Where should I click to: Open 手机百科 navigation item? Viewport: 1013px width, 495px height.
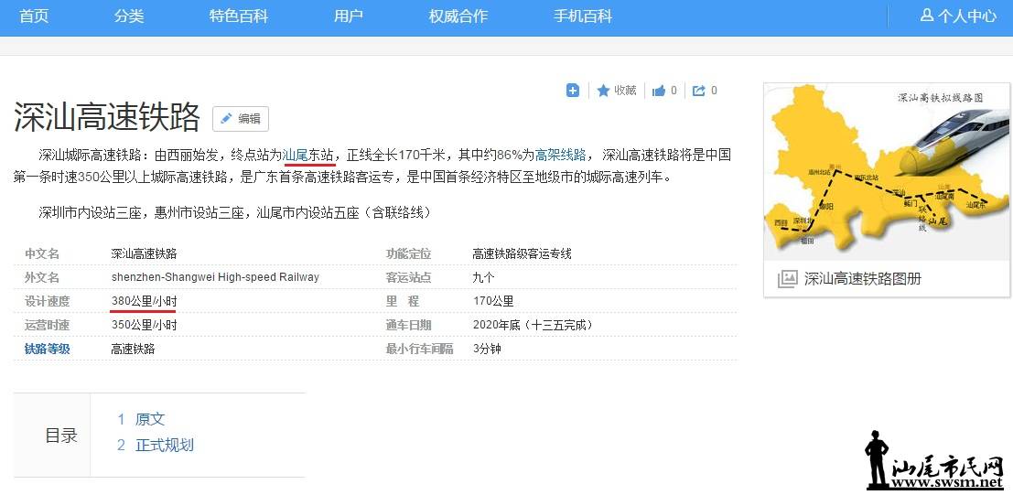[x=583, y=16]
